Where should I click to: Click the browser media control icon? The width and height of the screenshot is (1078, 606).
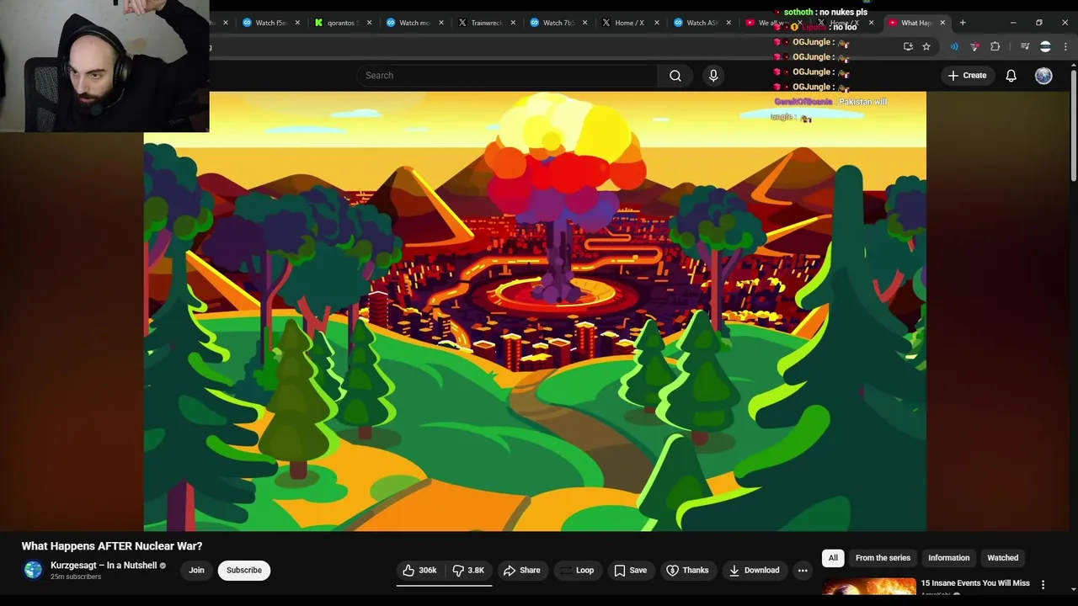click(1025, 47)
